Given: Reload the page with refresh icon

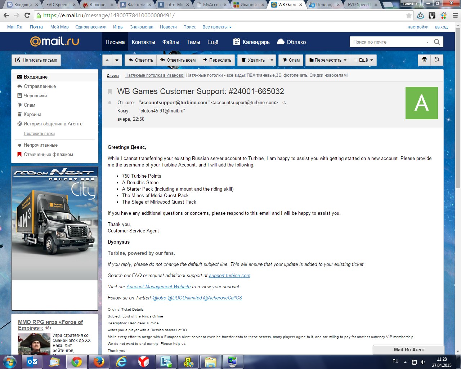Looking at the screenshot, I should [27, 15].
